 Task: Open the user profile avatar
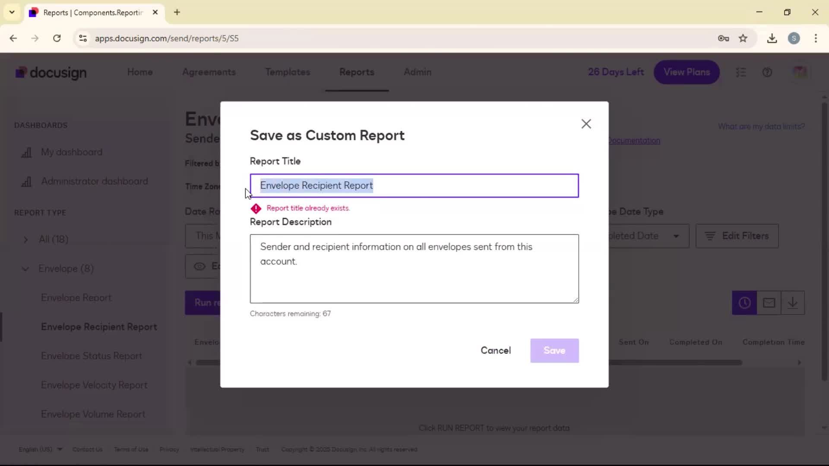(x=800, y=72)
